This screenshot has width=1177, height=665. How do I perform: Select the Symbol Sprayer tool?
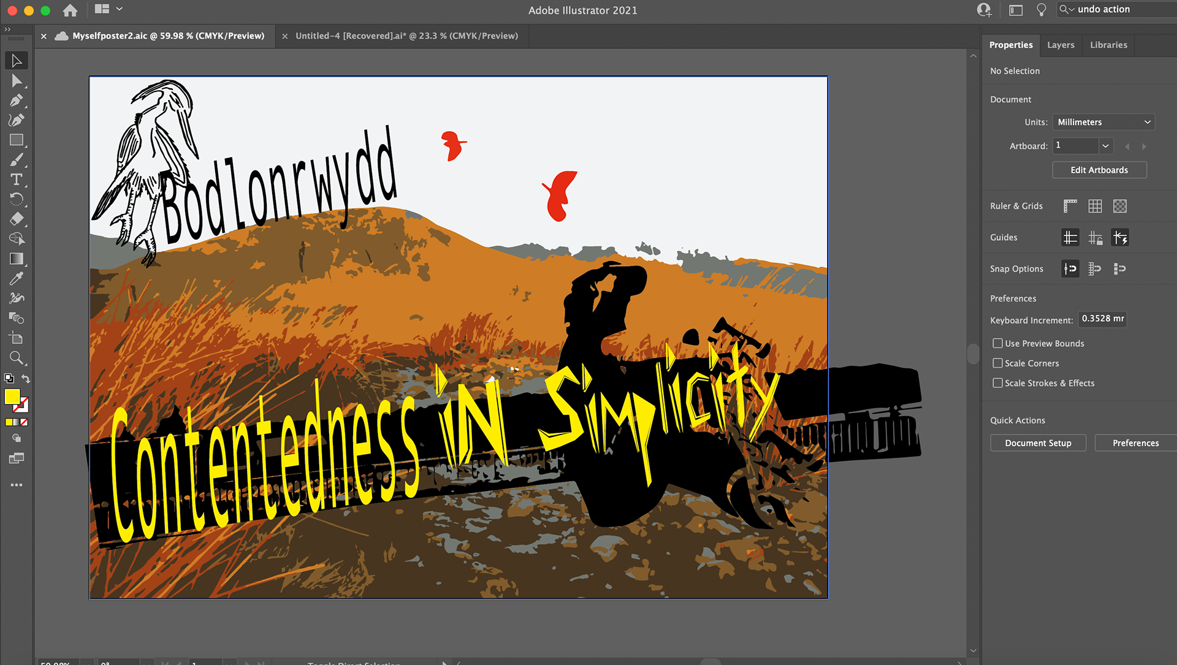[17, 298]
